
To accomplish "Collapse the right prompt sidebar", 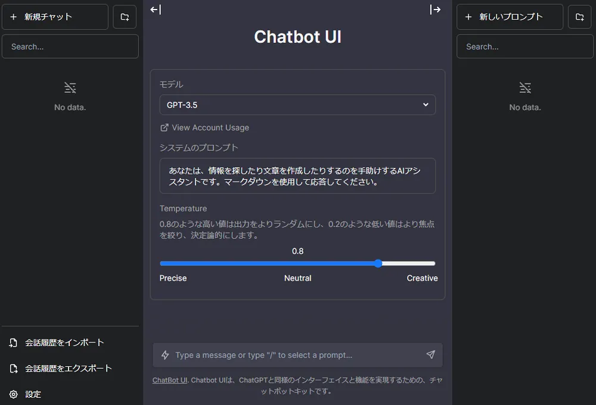I will pos(435,10).
